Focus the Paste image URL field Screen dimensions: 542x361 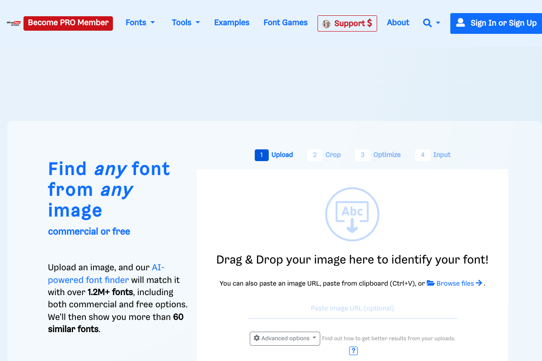(352, 309)
